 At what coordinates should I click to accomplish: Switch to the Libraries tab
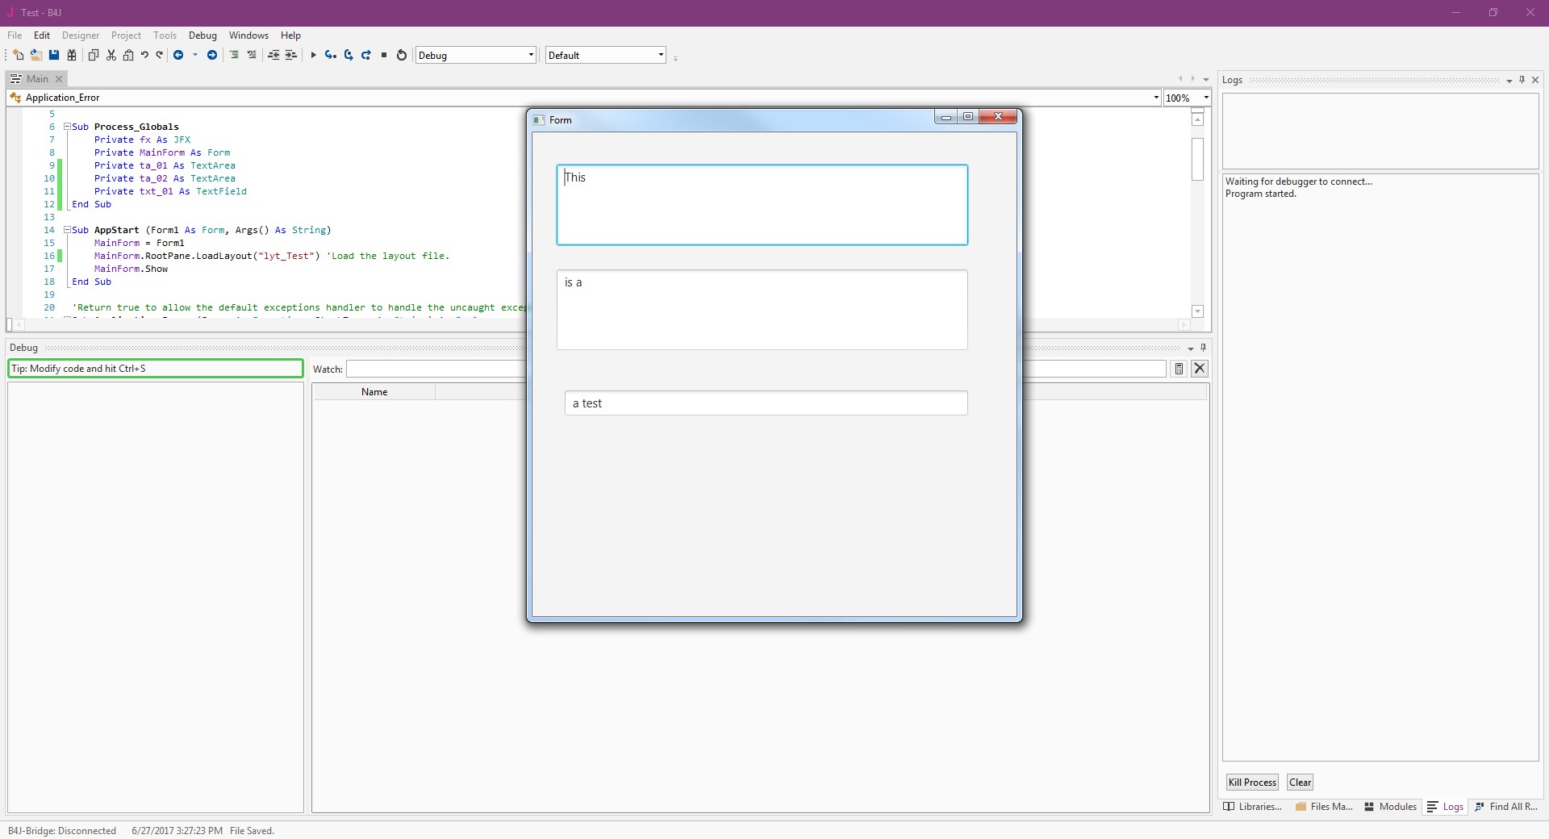[1253, 807]
